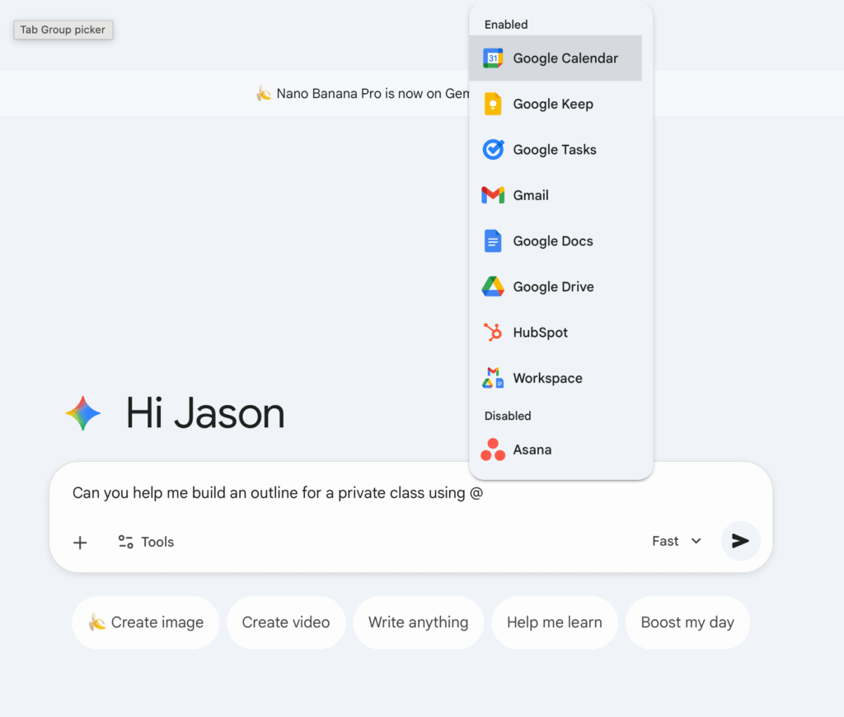Viewport: 844px width, 717px height.
Task: Click the plus button to add files
Action: pos(80,542)
